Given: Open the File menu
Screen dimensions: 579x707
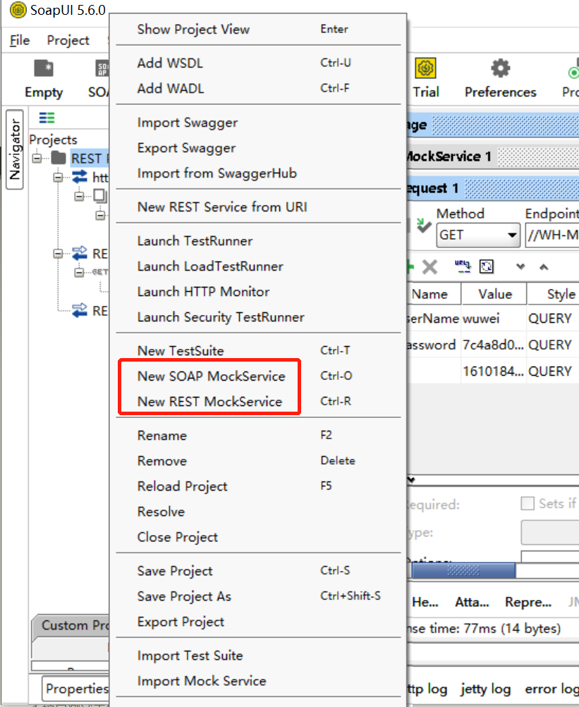Looking at the screenshot, I should 20,41.
